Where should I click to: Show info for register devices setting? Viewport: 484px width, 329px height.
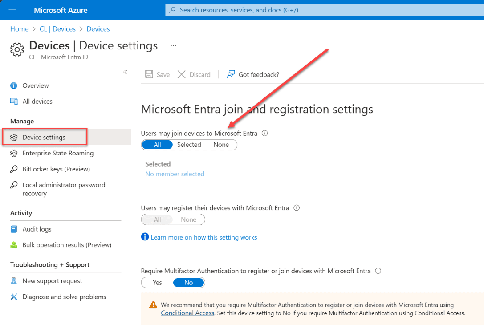297,208
